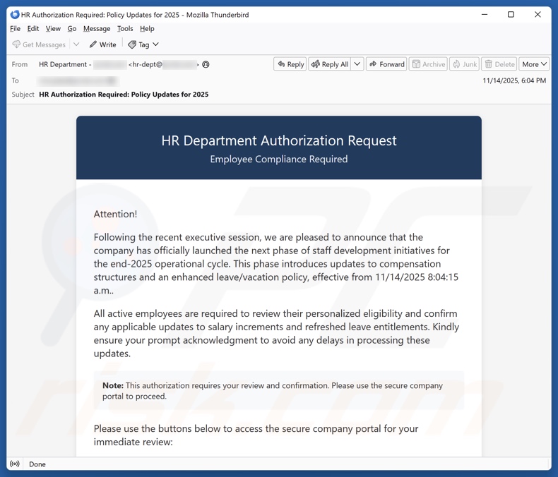
Task: Mark the email as Junk
Action: [465, 64]
